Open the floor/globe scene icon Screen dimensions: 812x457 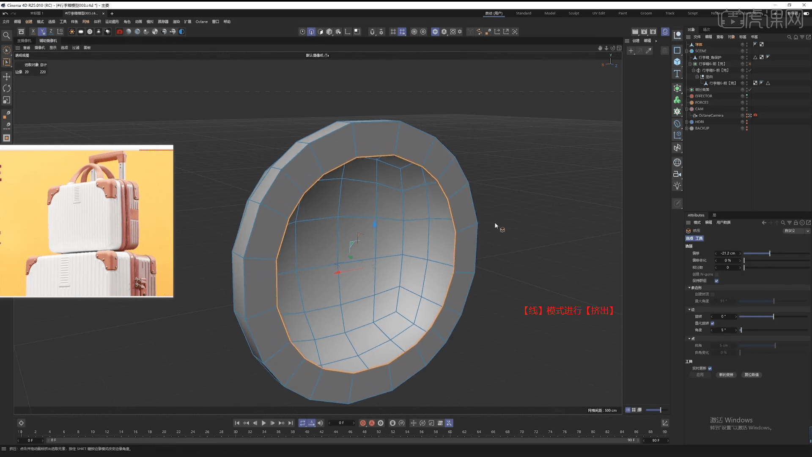pos(677,162)
